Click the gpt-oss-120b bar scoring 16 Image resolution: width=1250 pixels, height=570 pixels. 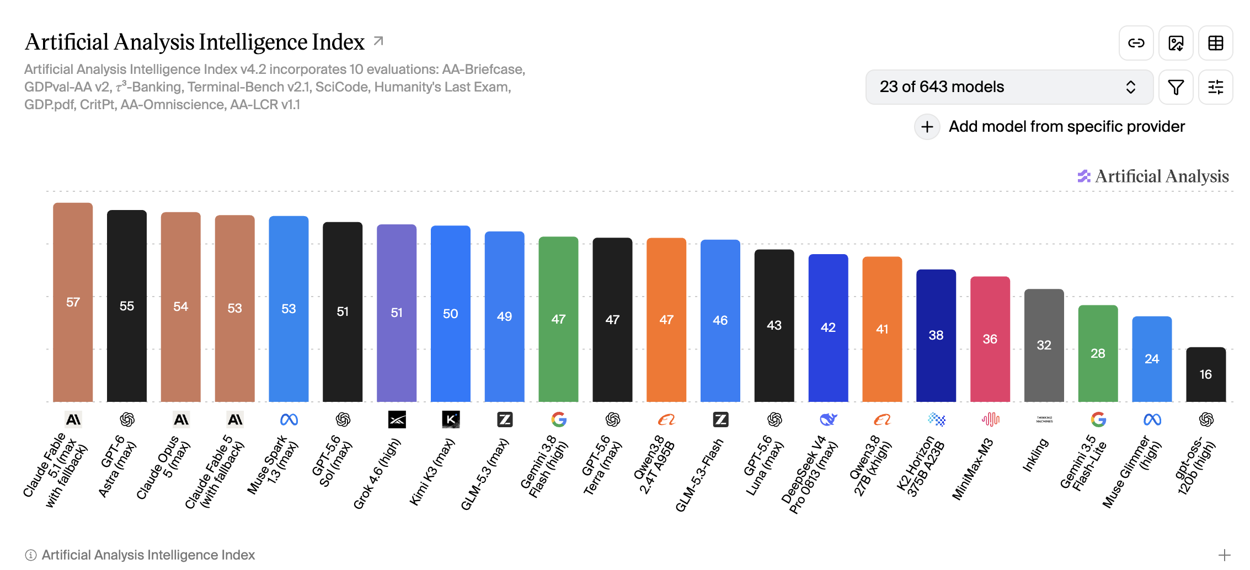coord(1206,374)
